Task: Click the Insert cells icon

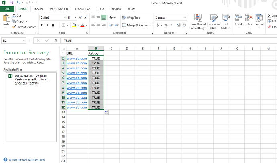Action: [x=238, y=18]
